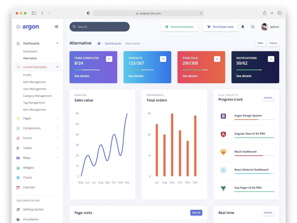Image resolution: width=297 pixels, height=223 pixels.
Task: Click the Dashboards breadcrumb link
Action: click(113, 43)
